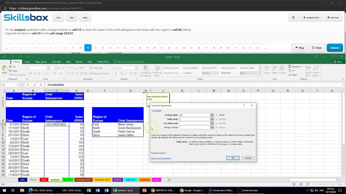Click the Format Painter brush
The width and height of the screenshot is (346, 194).
pyautogui.click(x=10, y=75)
